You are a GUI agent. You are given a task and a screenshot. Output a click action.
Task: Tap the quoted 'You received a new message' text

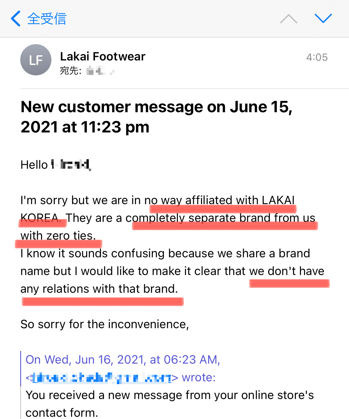pyautogui.click(x=169, y=395)
